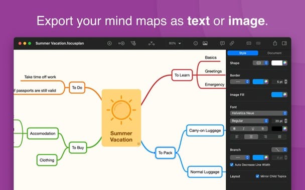Open the 80% zoom level dropdown
305x190 pixels.
pyautogui.click(x=175, y=43)
